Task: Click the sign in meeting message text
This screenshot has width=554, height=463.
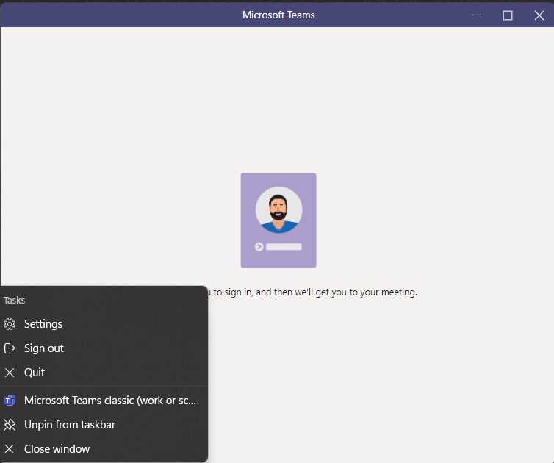Action: (x=312, y=292)
